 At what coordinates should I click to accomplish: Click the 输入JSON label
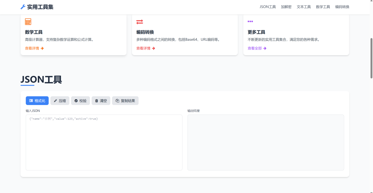pyautogui.click(x=33, y=111)
